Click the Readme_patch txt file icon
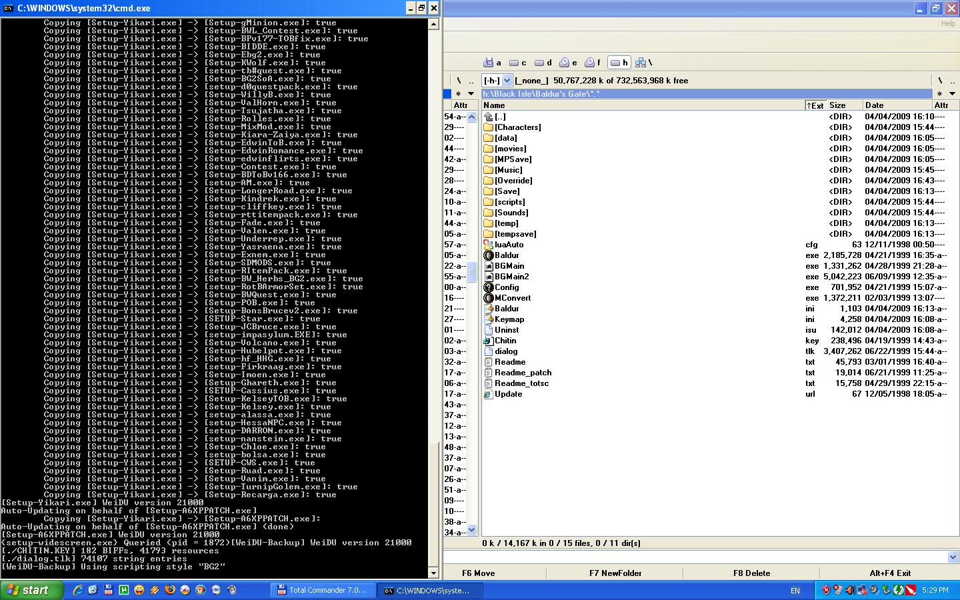960x600 pixels. 488,373
